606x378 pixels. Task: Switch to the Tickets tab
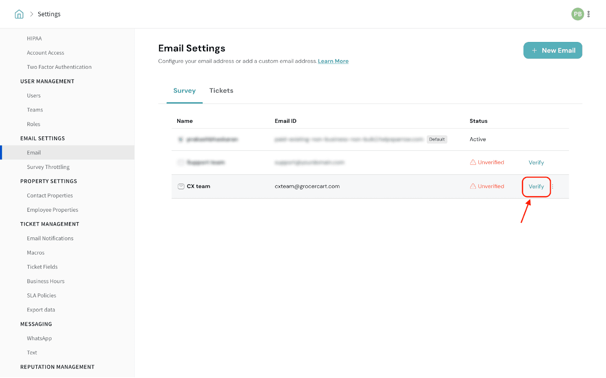click(x=221, y=91)
